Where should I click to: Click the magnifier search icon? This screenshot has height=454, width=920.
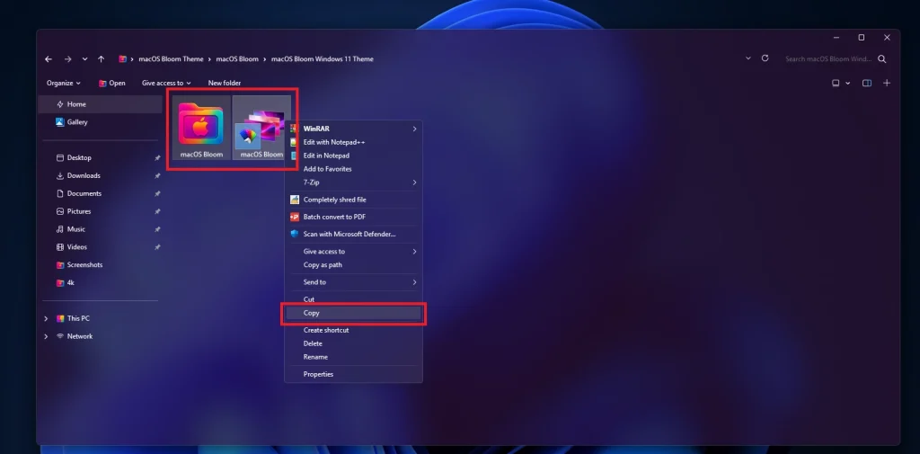882,59
